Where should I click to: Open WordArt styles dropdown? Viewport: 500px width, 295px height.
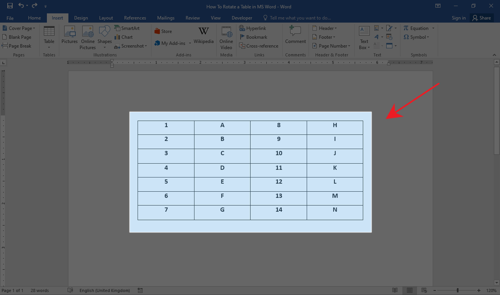click(x=378, y=37)
